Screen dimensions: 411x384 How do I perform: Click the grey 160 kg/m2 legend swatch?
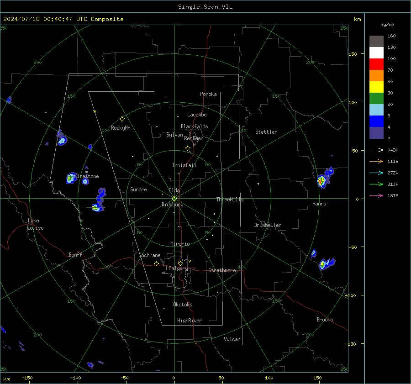[376, 41]
